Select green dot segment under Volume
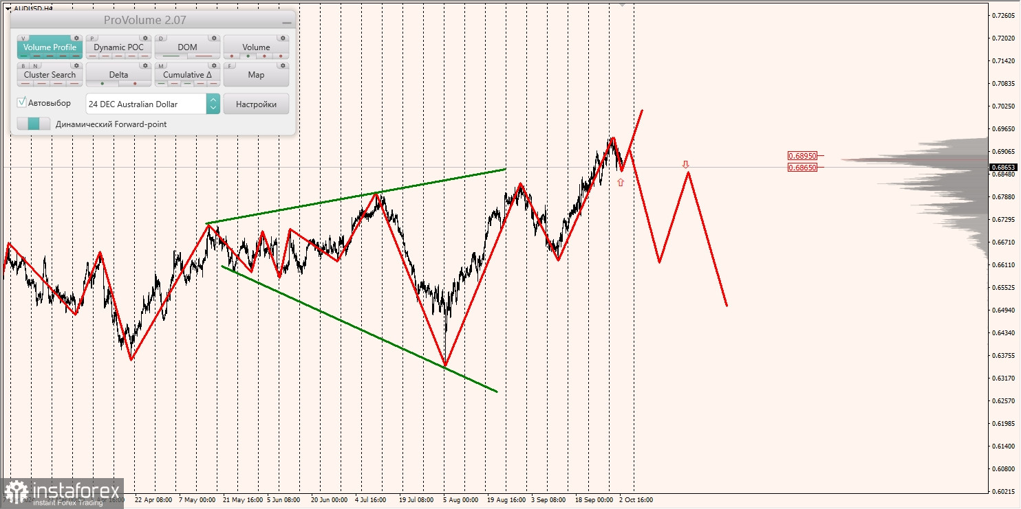This screenshot has height=509, width=1021. click(x=248, y=56)
